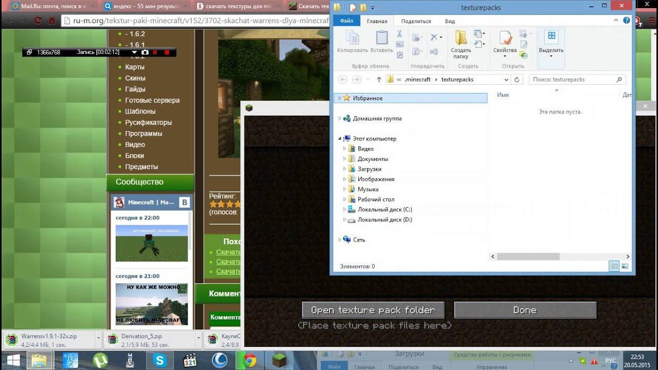
Task: Open the recorder dropdown arrow
Action: pos(134,52)
